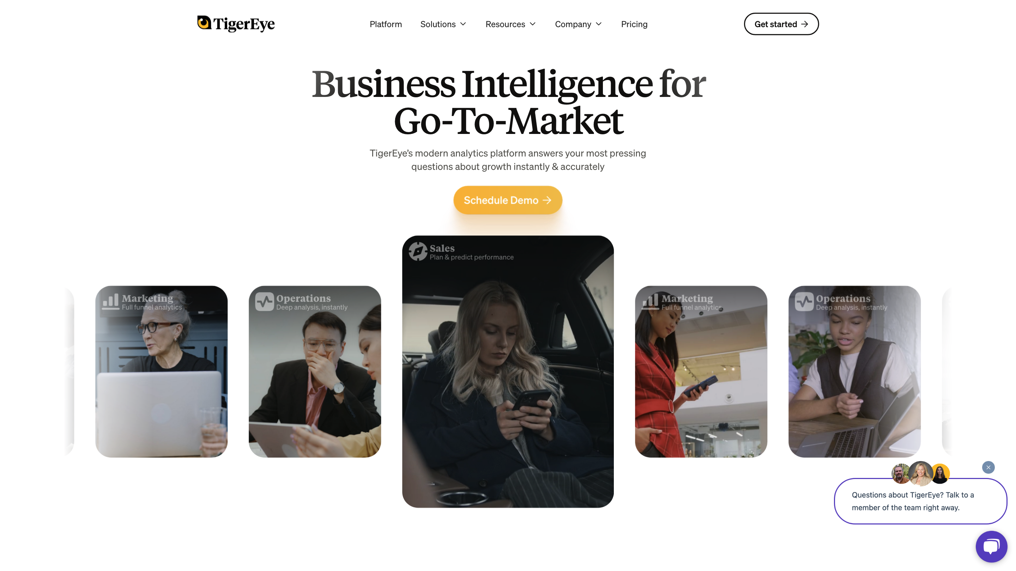The width and height of the screenshot is (1016, 571).
Task: Click the pulse icon on right Operations card
Action: tap(804, 301)
